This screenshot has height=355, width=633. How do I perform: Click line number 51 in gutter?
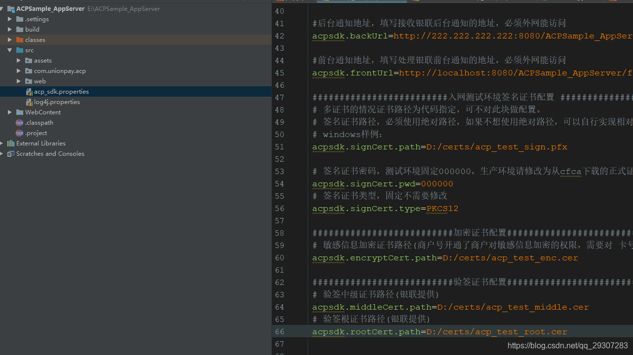tap(279, 147)
